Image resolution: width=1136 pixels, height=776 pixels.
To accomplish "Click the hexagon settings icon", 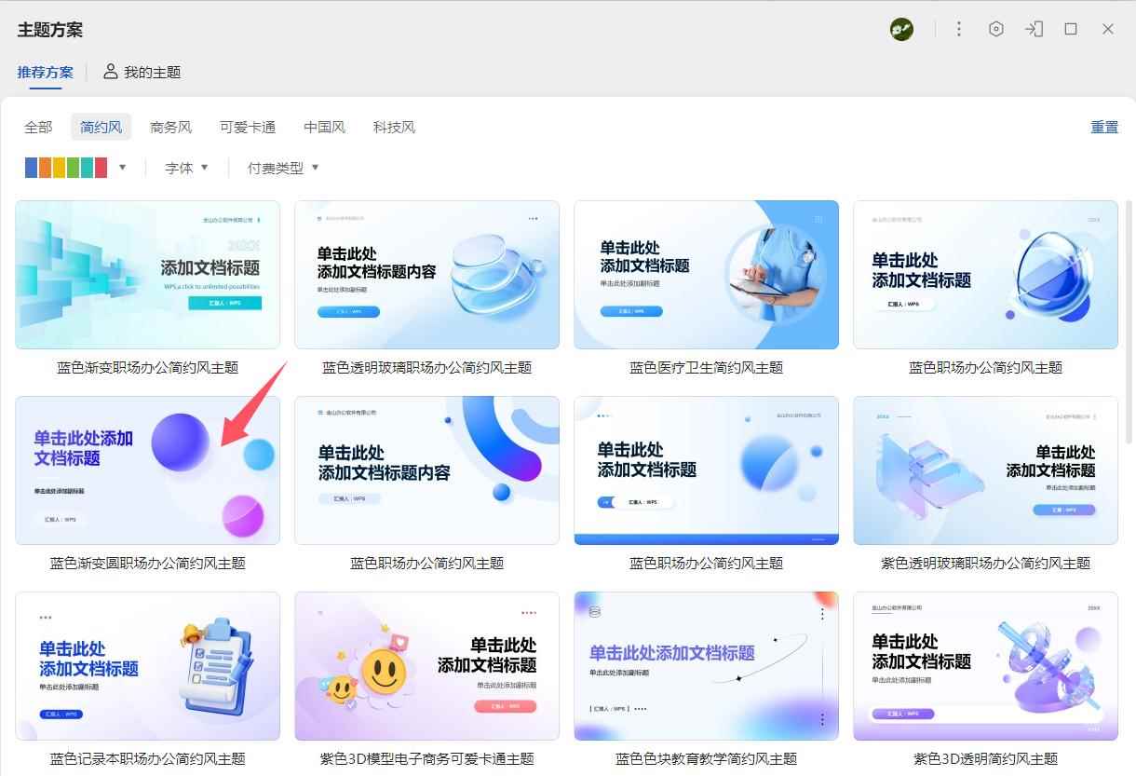I will pos(996,30).
